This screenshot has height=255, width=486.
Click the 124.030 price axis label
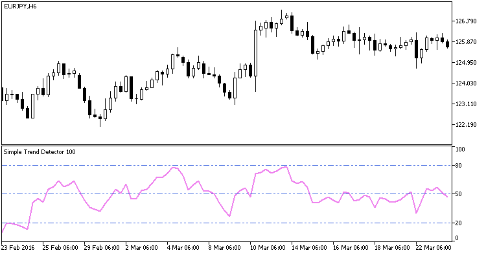coord(466,83)
